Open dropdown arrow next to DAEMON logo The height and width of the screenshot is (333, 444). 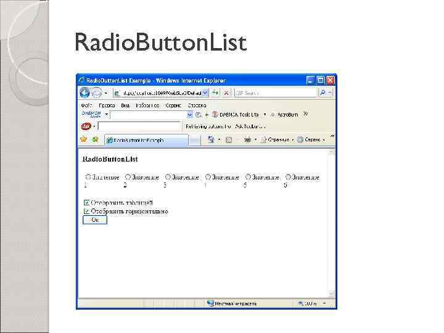[107, 115]
